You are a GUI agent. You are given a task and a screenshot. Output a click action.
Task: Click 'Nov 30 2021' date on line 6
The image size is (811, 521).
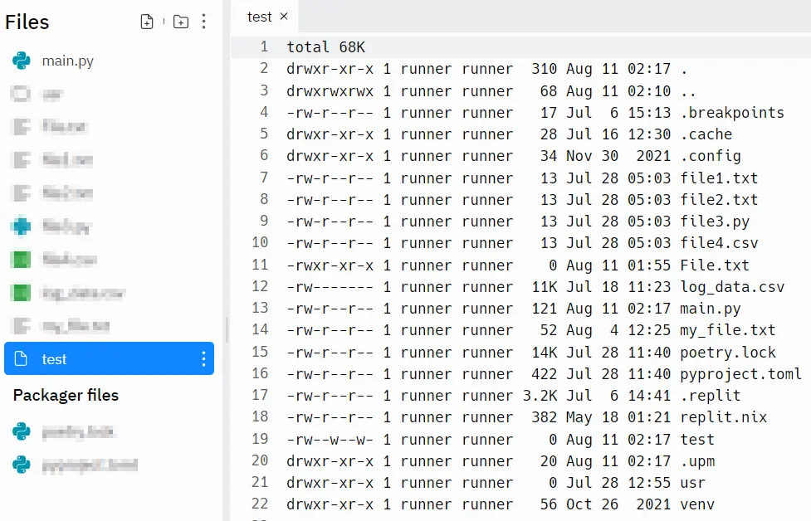pyautogui.click(x=618, y=156)
